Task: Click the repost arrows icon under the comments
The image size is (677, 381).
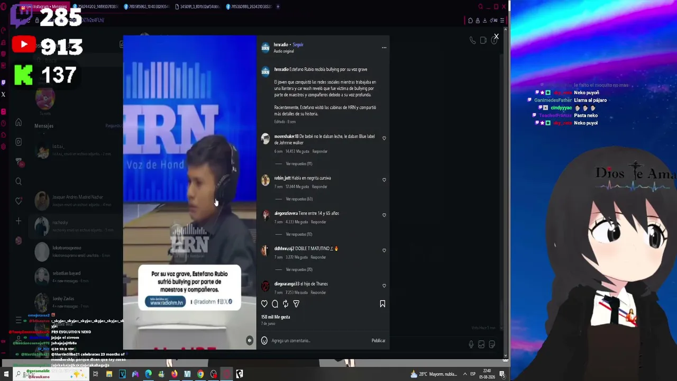Action: (x=286, y=304)
